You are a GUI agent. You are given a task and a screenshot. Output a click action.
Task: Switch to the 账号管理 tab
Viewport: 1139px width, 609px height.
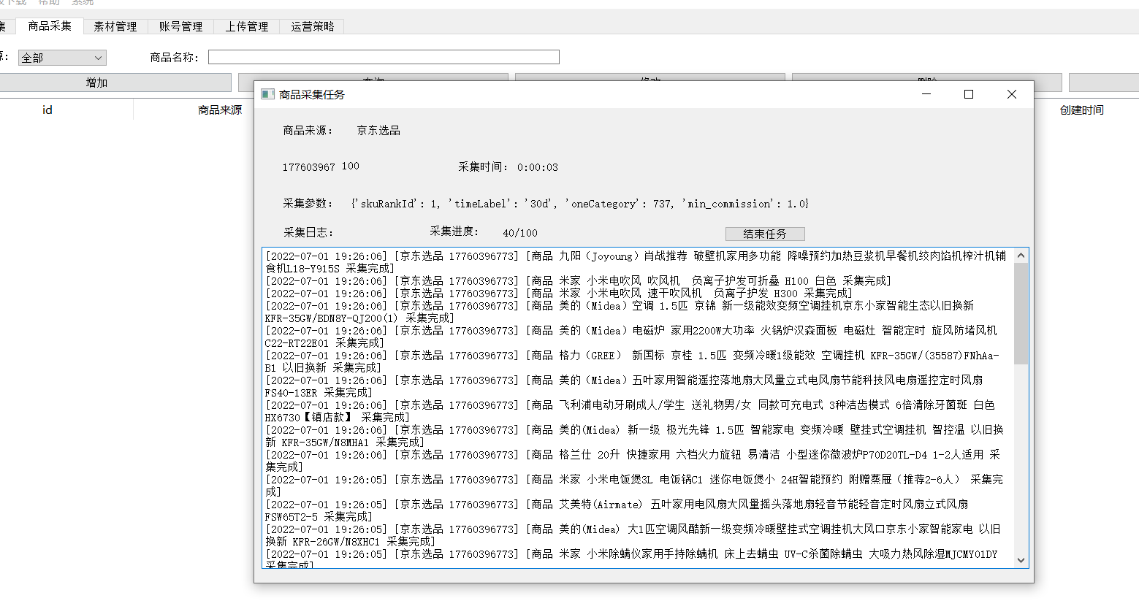[180, 26]
